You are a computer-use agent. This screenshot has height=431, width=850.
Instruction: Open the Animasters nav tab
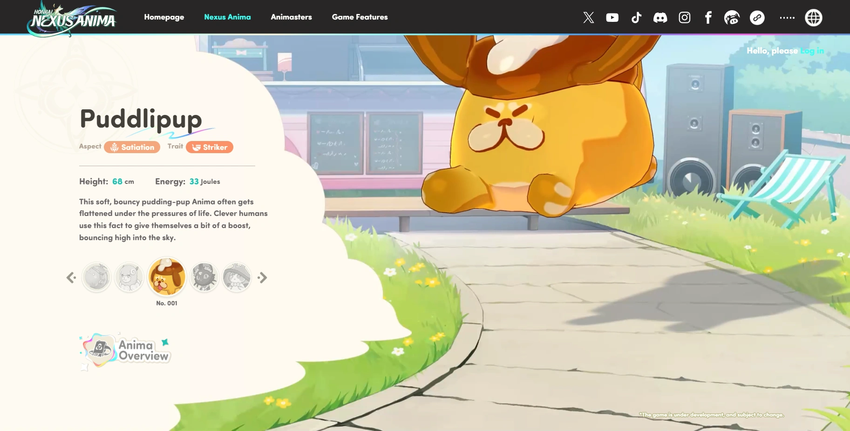[x=291, y=17]
